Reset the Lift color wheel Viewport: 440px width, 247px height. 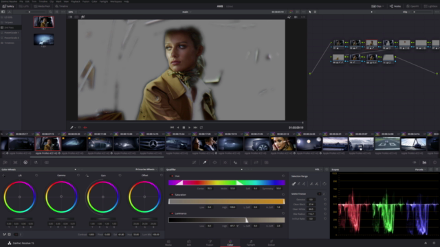(36, 176)
